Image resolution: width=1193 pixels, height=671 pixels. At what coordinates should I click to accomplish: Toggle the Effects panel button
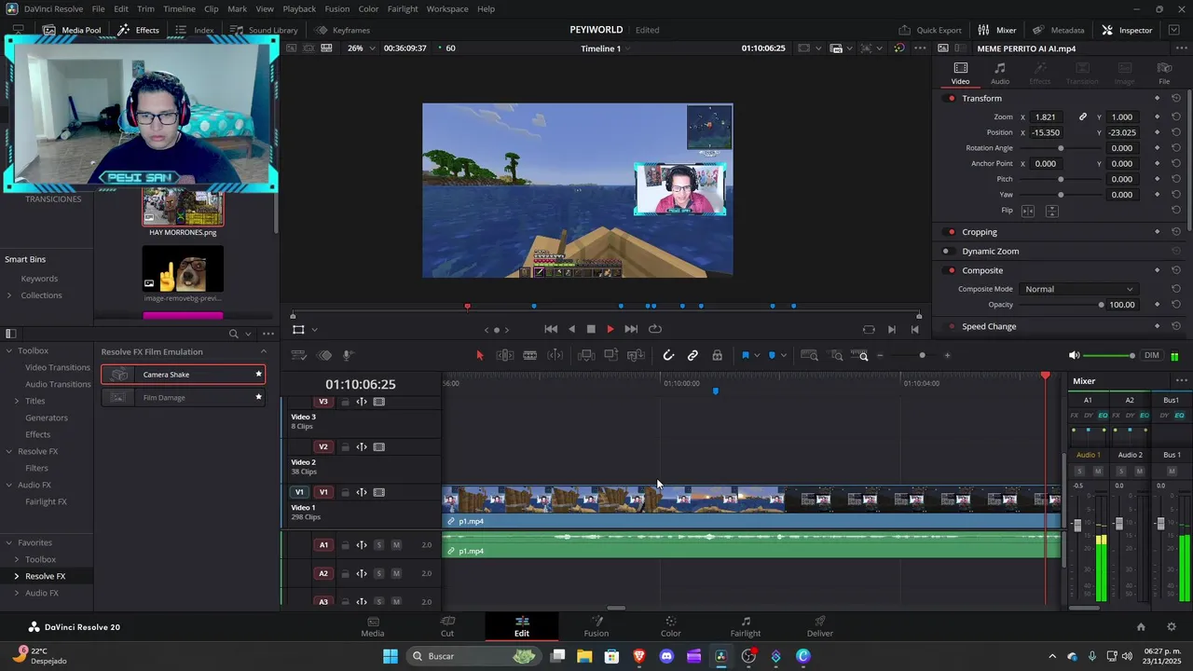[138, 30]
